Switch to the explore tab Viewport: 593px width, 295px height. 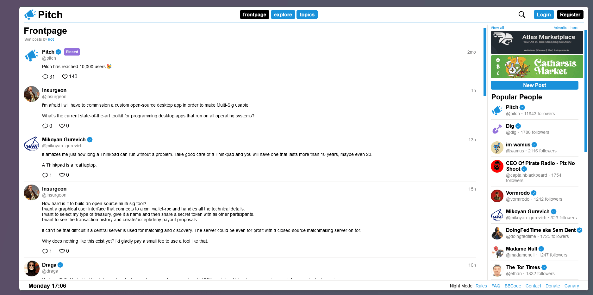(x=283, y=15)
